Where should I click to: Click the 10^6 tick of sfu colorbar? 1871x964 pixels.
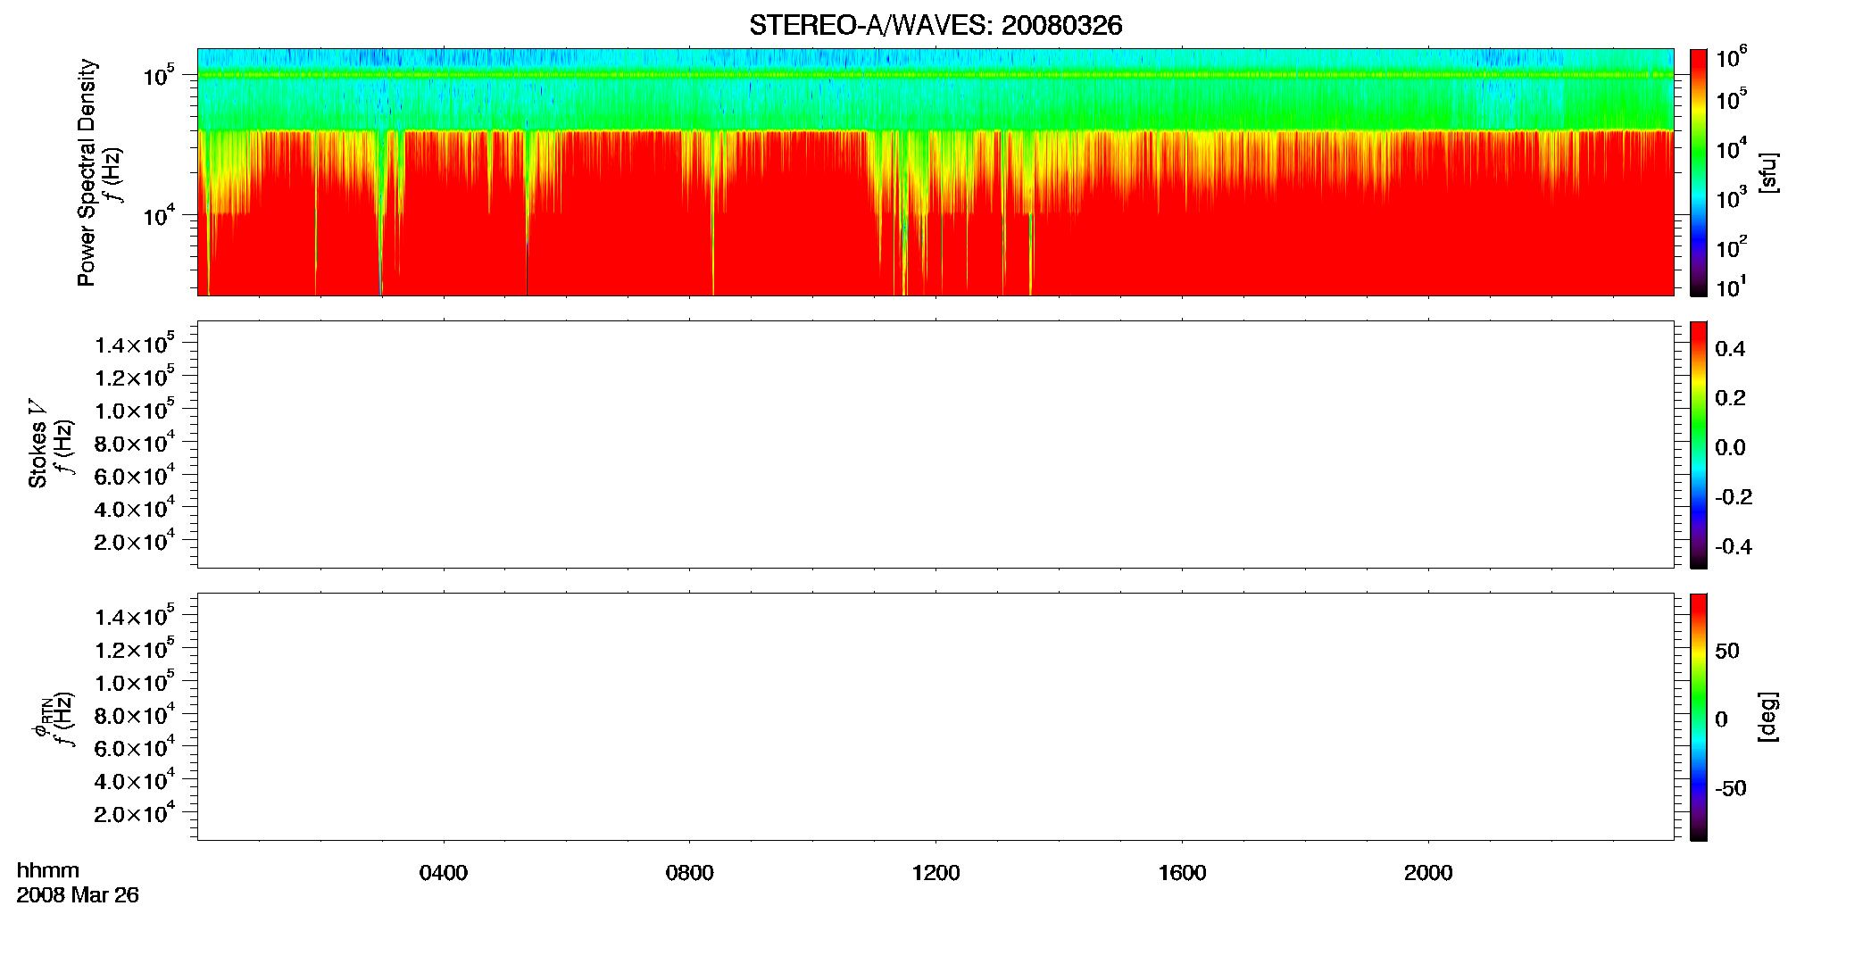pyautogui.click(x=1731, y=58)
